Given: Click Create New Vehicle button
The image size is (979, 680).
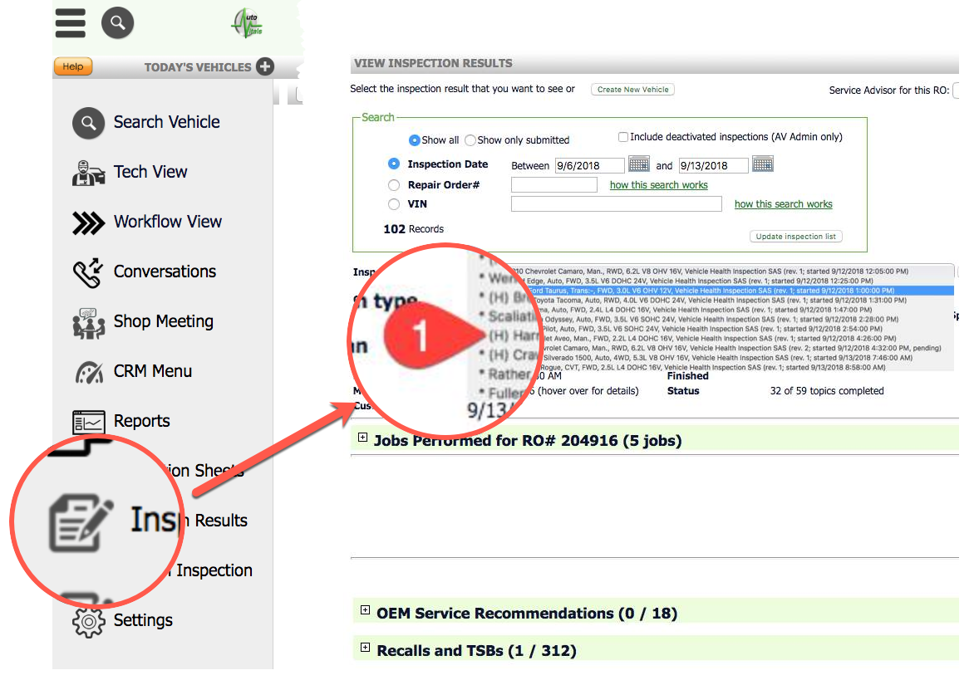Looking at the screenshot, I should (632, 90).
